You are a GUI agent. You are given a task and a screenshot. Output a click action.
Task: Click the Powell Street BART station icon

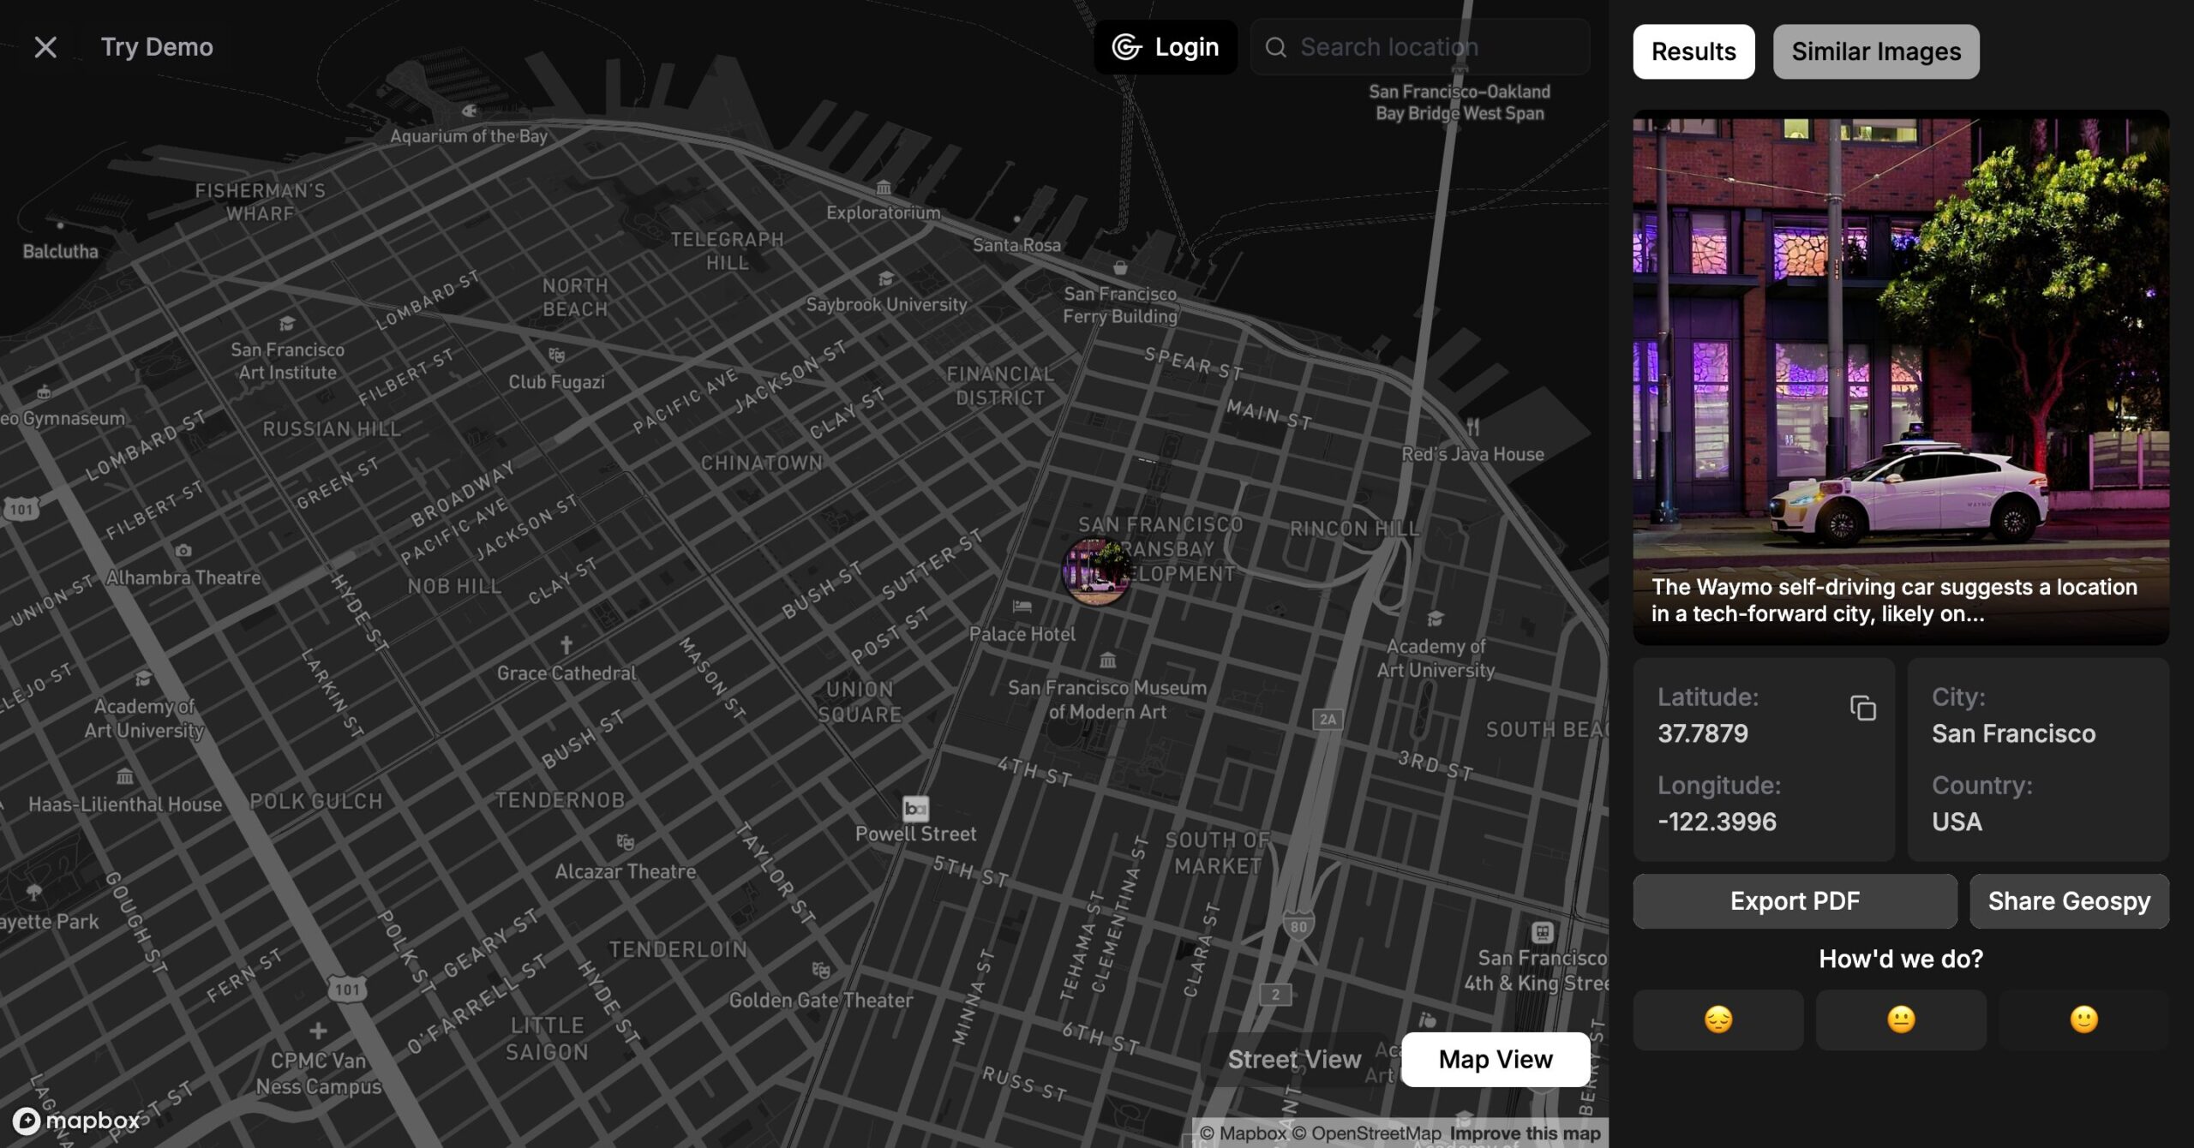pyautogui.click(x=915, y=808)
